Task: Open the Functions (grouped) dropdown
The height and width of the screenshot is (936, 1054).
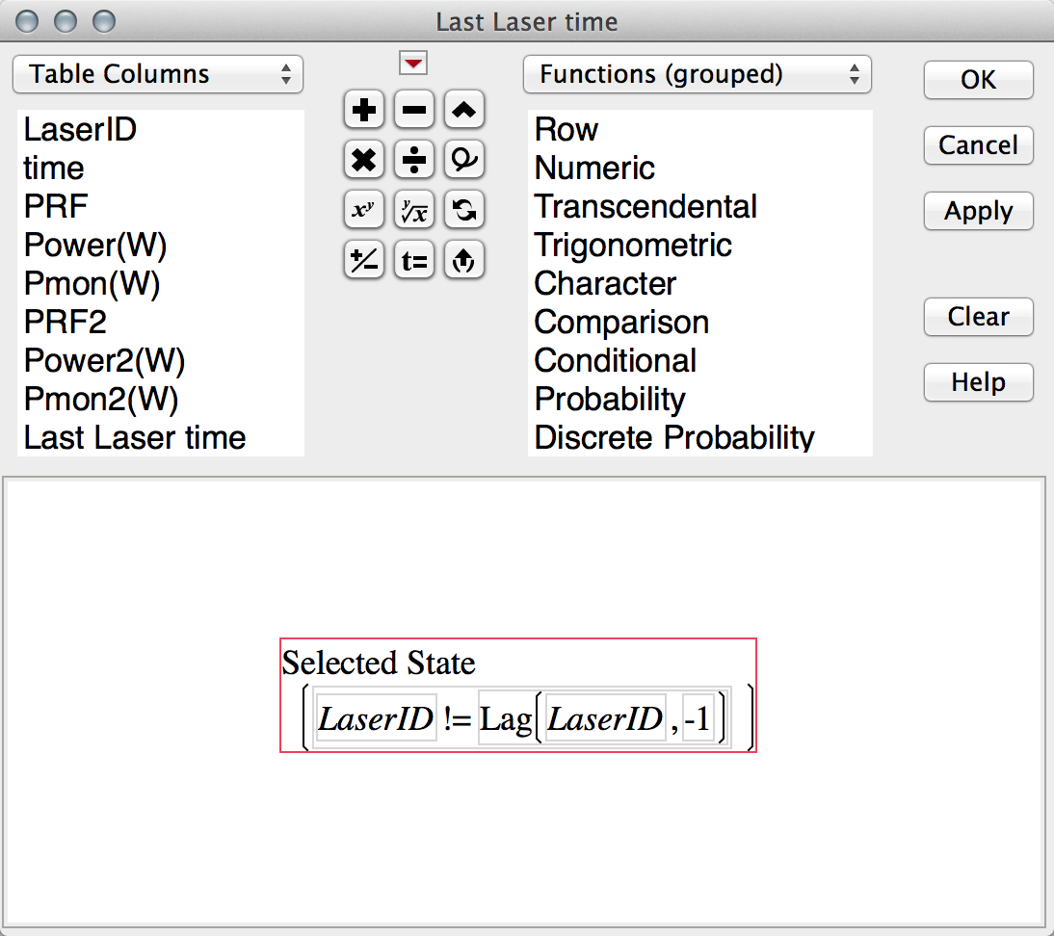Action: click(697, 74)
